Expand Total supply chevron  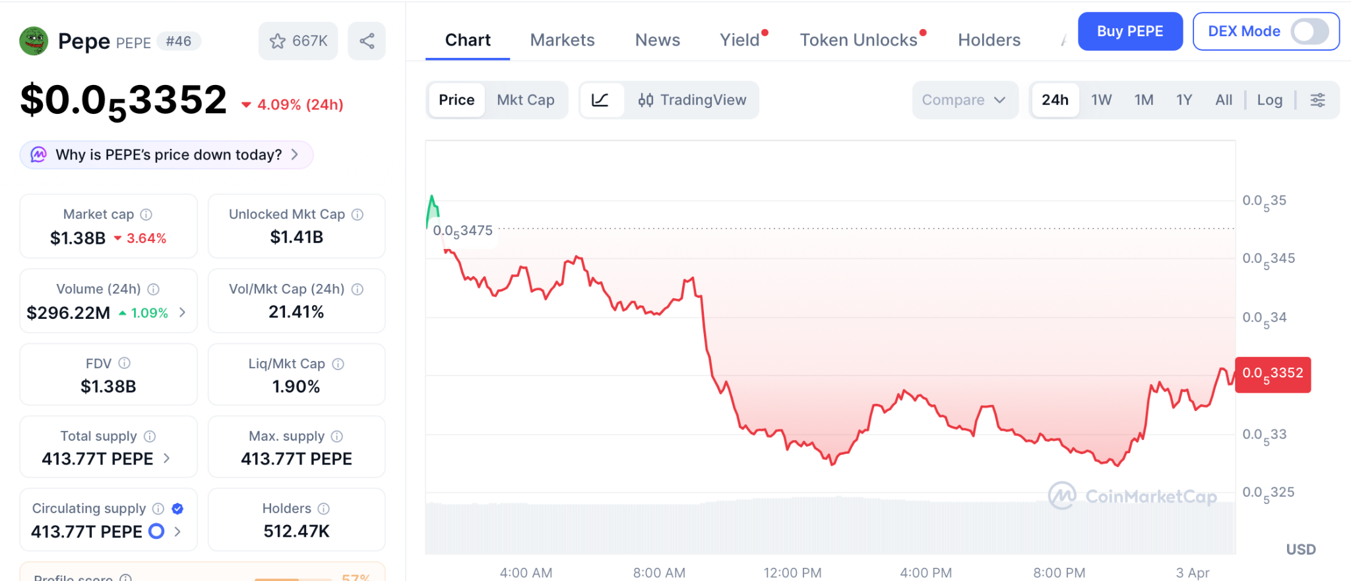(x=167, y=458)
